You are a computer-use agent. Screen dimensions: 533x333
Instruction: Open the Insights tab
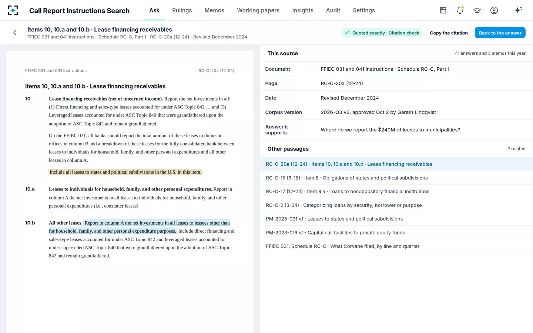[303, 10]
